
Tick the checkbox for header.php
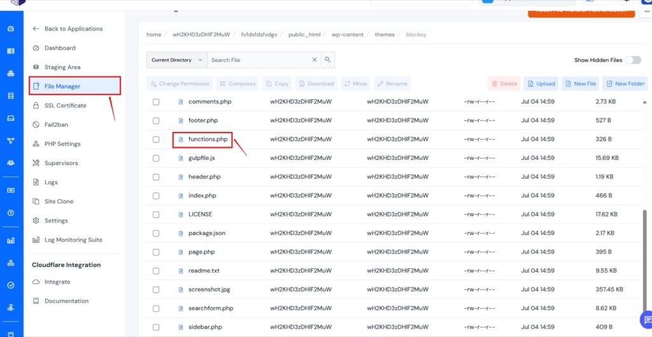tap(156, 177)
